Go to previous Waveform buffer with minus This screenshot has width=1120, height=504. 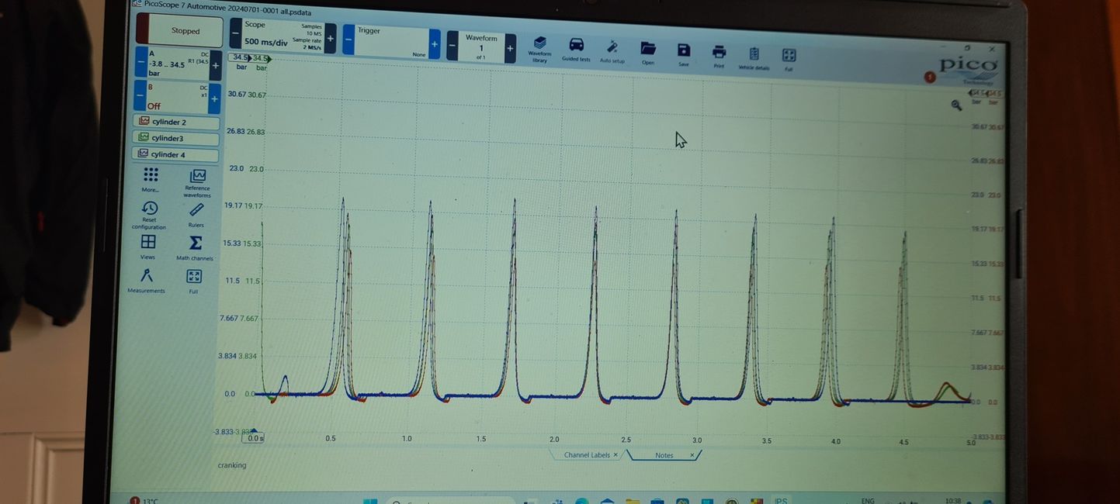click(x=452, y=45)
